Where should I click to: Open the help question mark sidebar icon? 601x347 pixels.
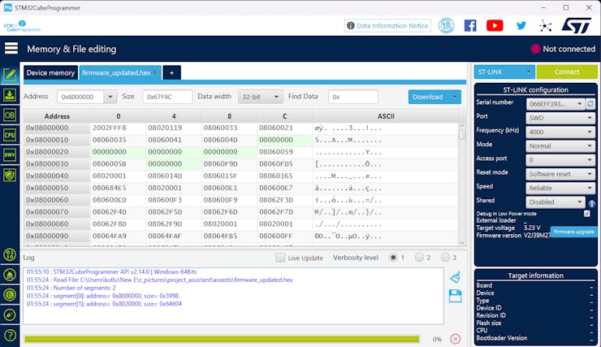pos(10,336)
